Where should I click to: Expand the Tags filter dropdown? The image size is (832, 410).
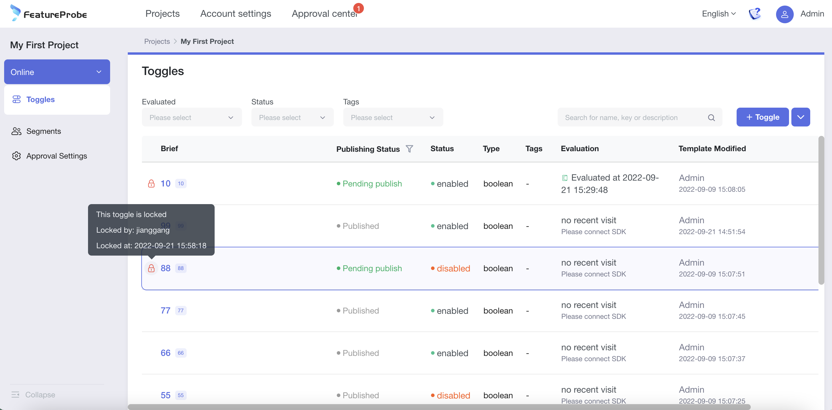point(393,117)
